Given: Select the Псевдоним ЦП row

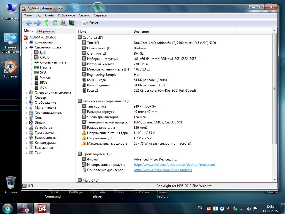Looking at the screenshot, I should 175,48.
